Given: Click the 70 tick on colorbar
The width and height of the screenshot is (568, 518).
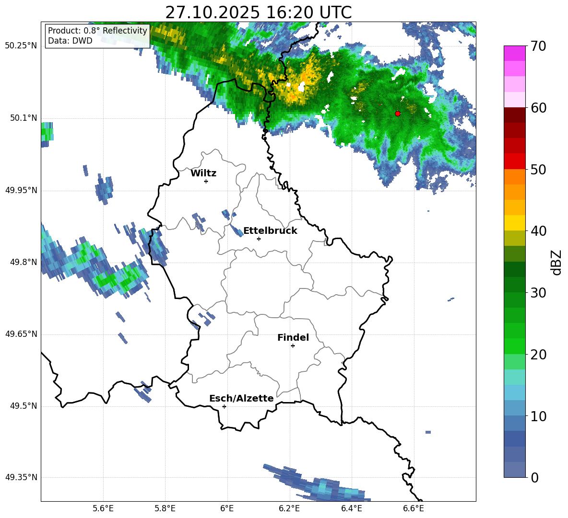Looking at the screenshot, I should click(x=538, y=46).
